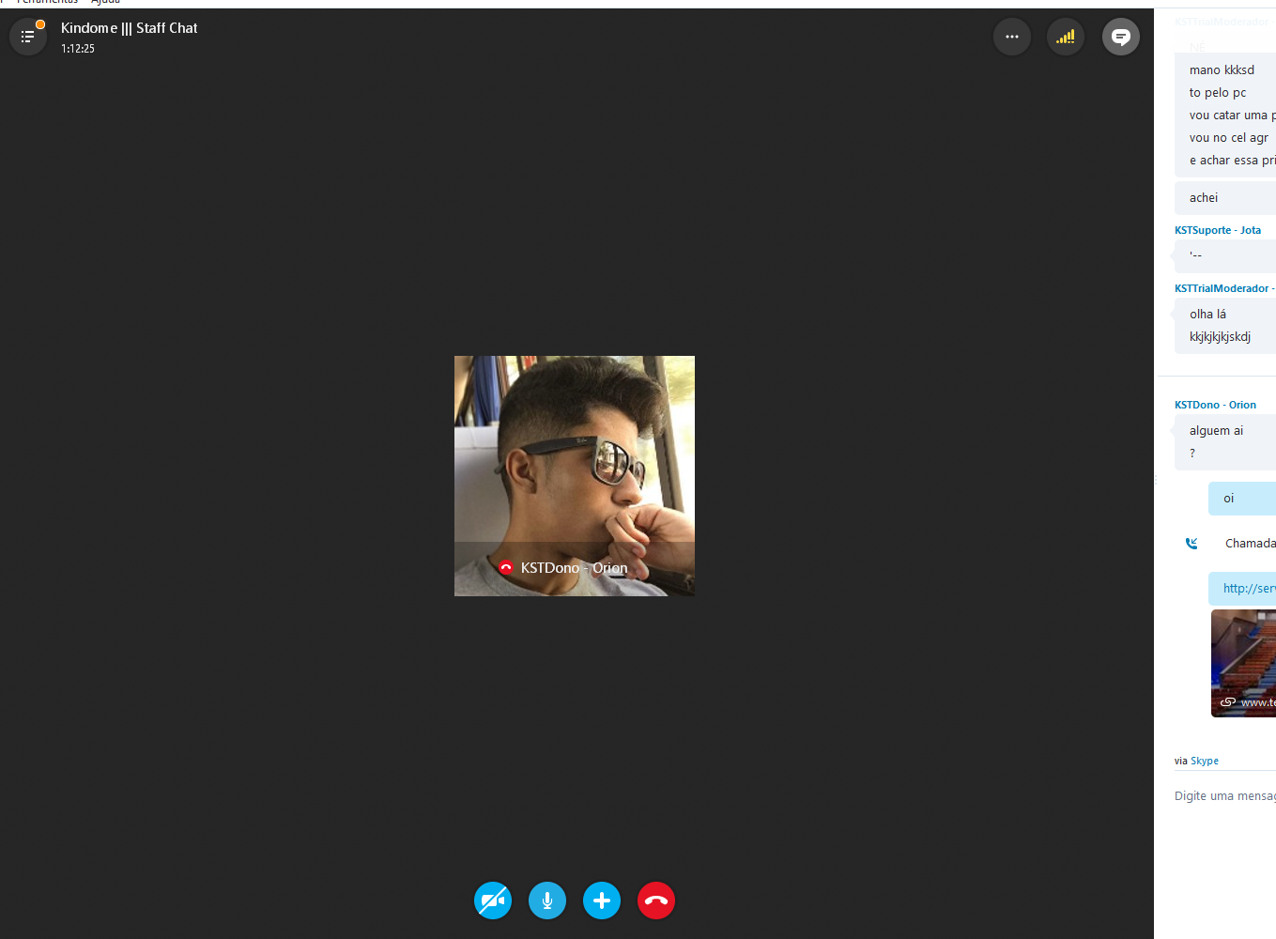Click the 'e achar essa' message
1276x939 pixels.
coord(1232,161)
